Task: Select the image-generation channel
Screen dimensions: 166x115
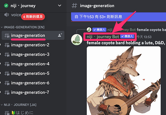Action: click(x=33, y=35)
